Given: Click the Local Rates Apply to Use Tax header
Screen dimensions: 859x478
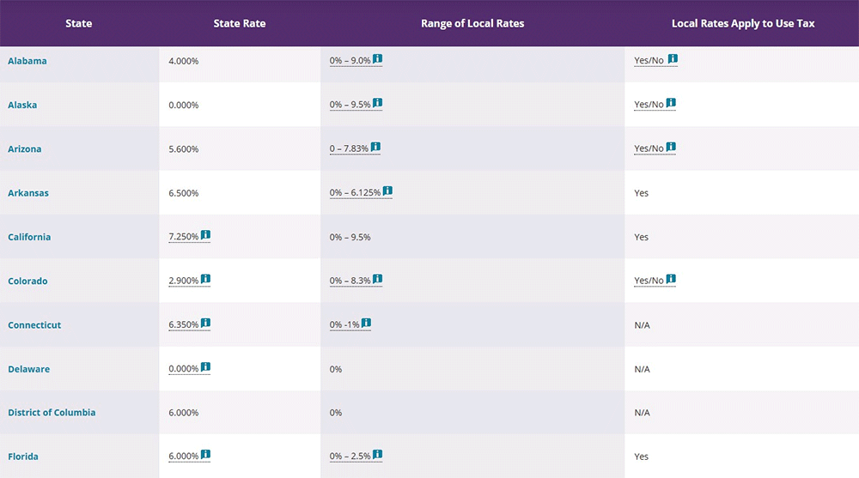Looking at the screenshot, I should pyautogui.click(x=743, y=23).
